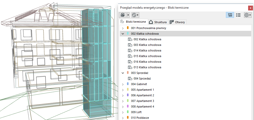Switch to the Struktura tab
The width and height of the screenshot is (254, 120).
pyautogui.click(x=158, y=22)
